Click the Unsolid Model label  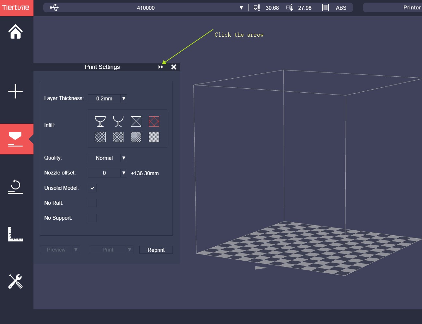pyautogui.click(x=61, y=188)
